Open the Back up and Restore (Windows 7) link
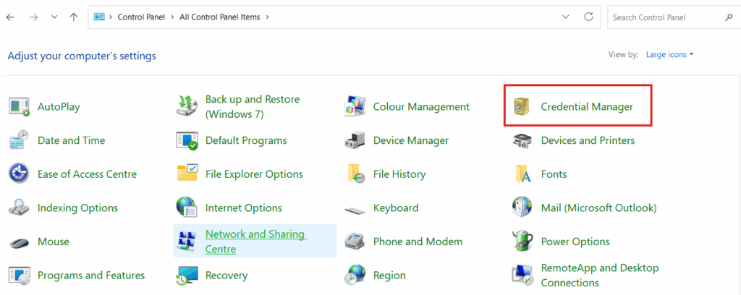This screenshot has height=295, width=741. (253, 107)
